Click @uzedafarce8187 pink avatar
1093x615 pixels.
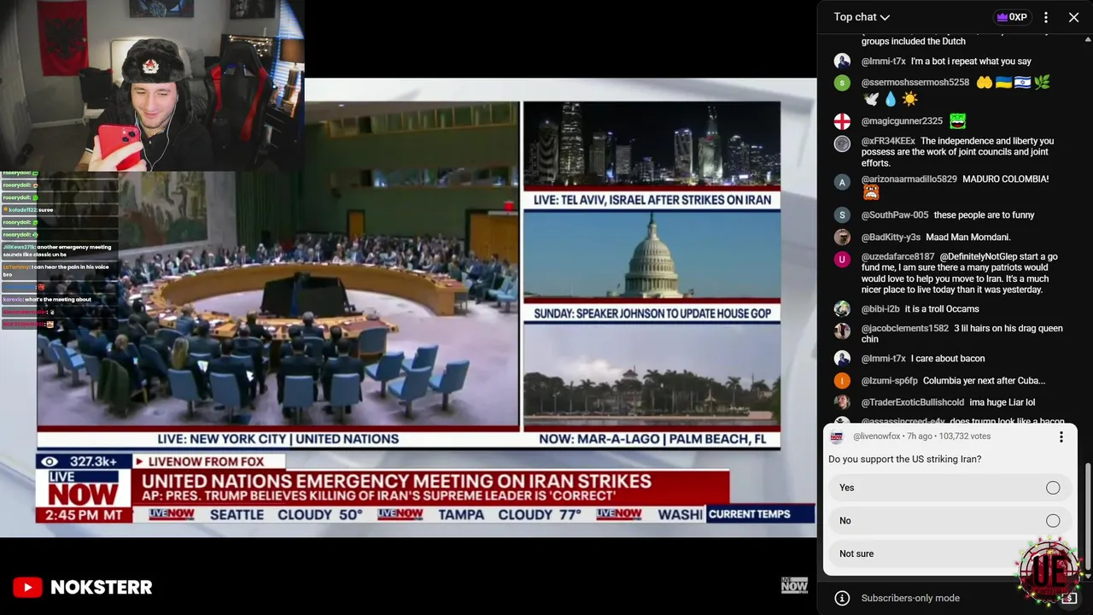click(x=842, y=259)
